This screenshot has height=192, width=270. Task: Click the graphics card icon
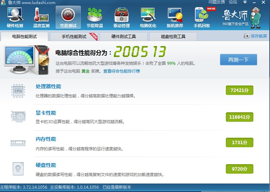pyautogui.click(x=18, y=117)
